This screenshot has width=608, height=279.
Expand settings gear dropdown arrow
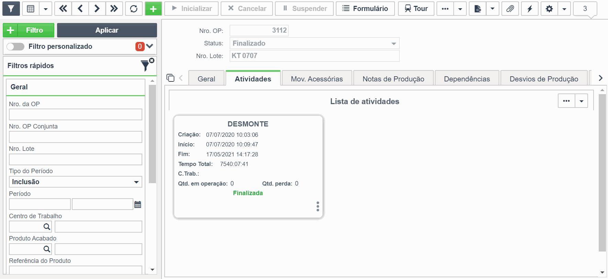(x=564, y=9)
